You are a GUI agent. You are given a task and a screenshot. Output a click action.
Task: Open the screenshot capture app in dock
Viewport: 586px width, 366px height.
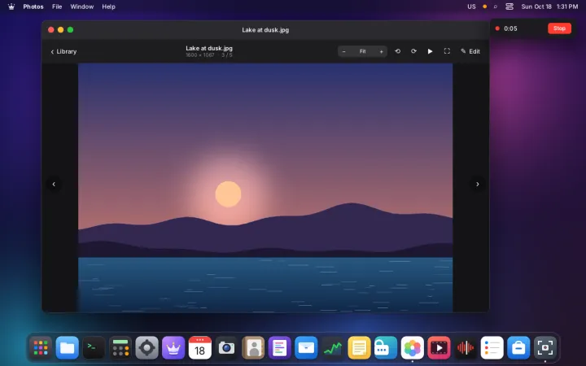544,348
